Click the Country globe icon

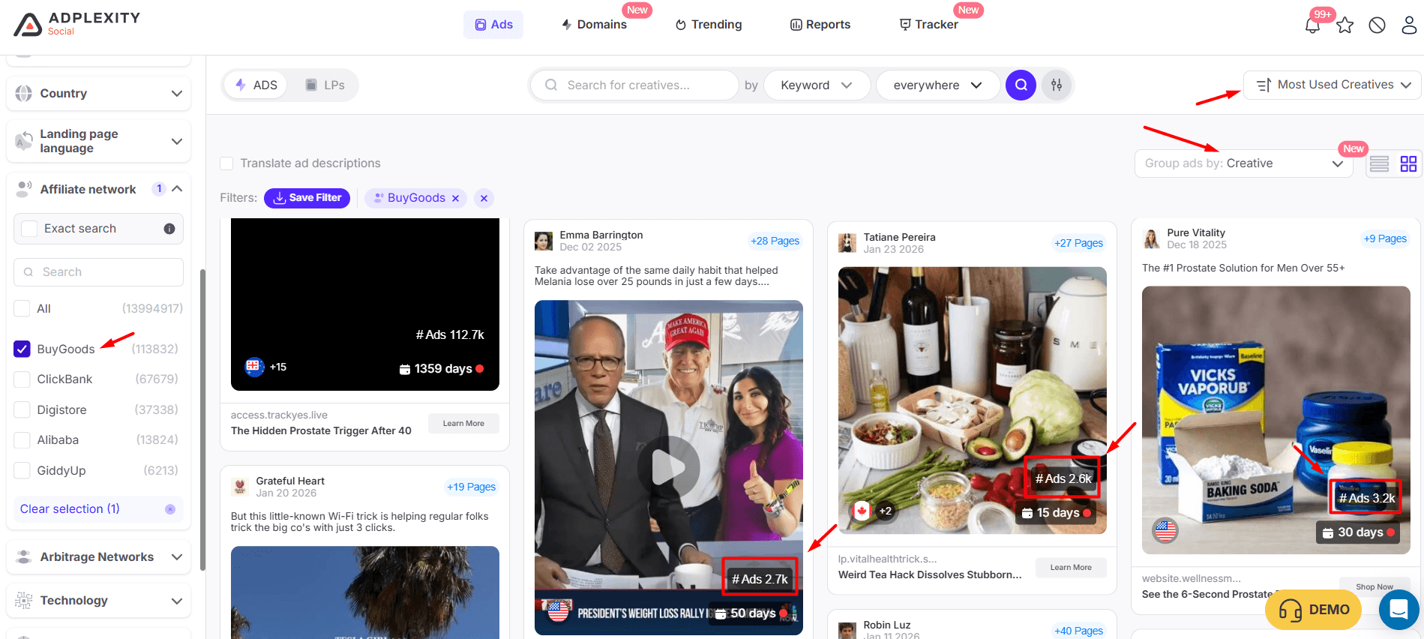[x=24, y=93]
